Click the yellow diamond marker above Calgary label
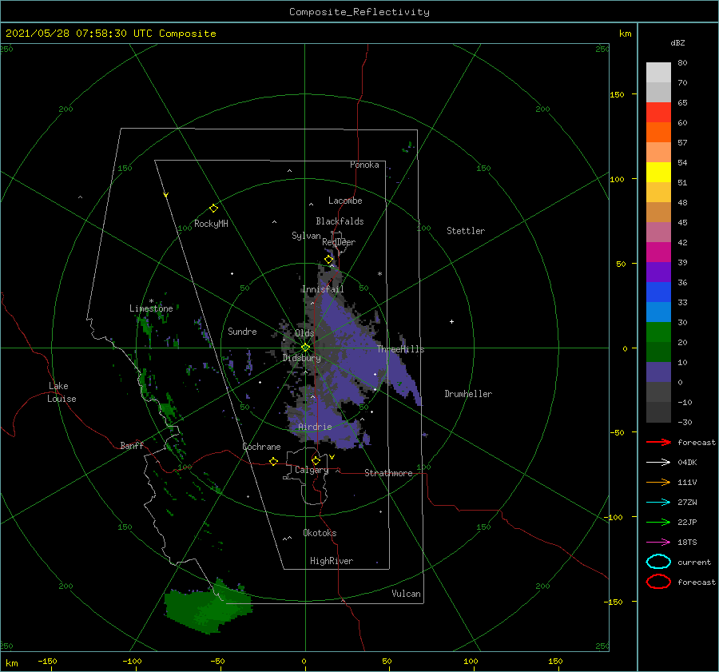Image resolution: width=719 pixels, height=672 pixels. 316,460
